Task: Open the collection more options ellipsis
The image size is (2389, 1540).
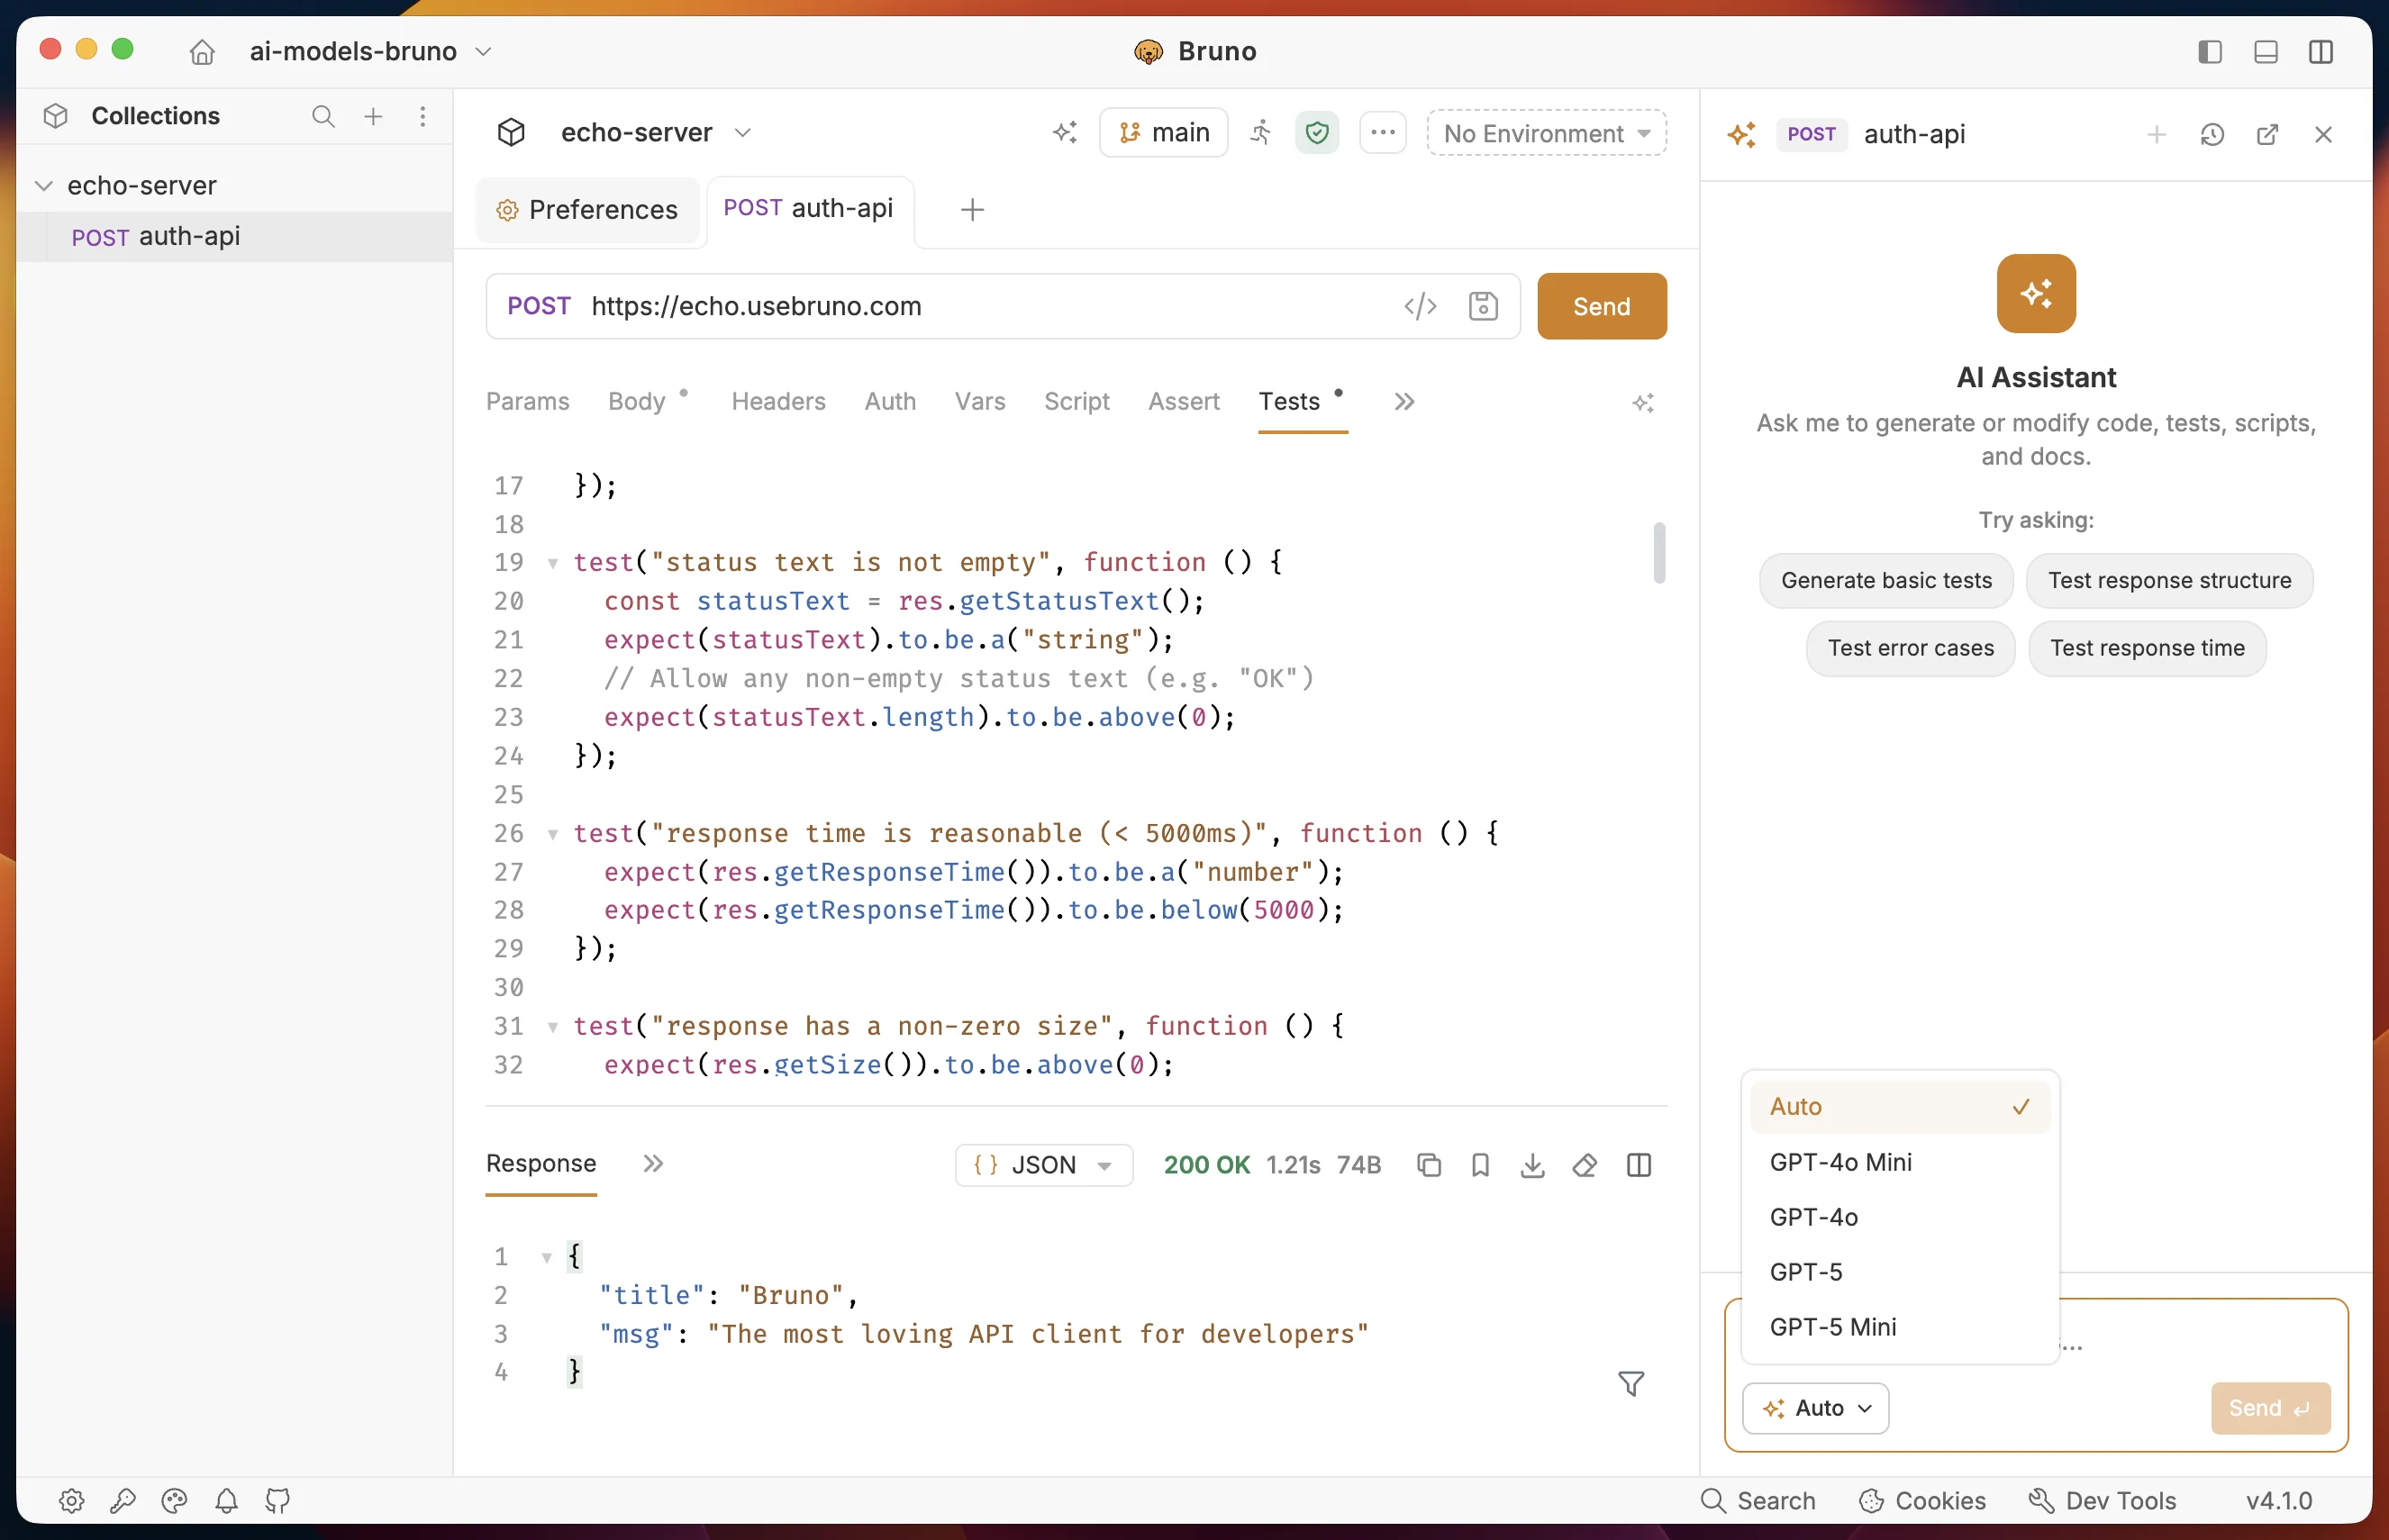Action: [1383, 132]
